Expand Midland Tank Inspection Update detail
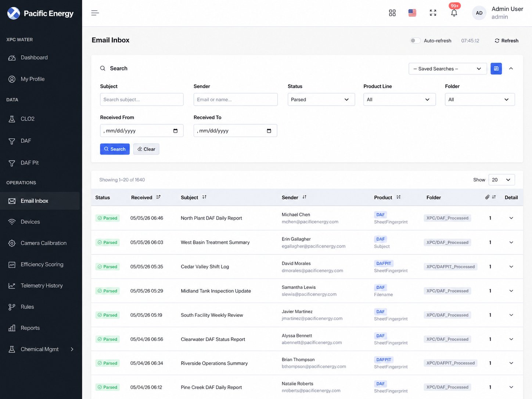This screenshot has height=399, width=532. (511, 291)
